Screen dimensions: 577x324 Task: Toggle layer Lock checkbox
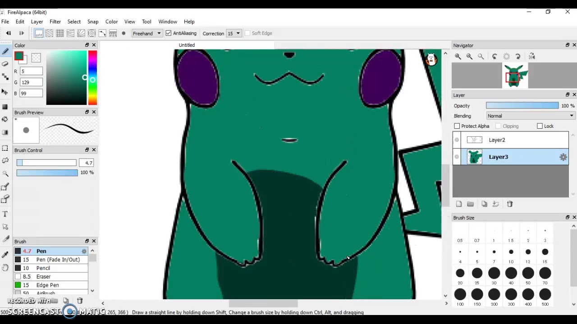coord(540,126)
